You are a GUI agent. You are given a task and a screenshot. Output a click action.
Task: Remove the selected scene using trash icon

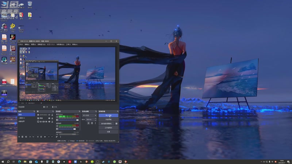coord(22,137)
